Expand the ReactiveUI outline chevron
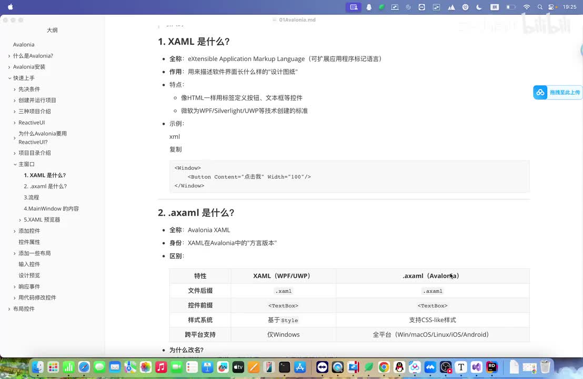The image size is (583, 379). (x=15, y=123)
